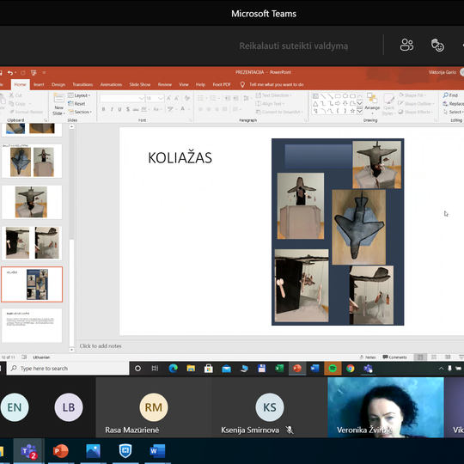
Task: Open Shape Fill options
Action: coord(412,95)
